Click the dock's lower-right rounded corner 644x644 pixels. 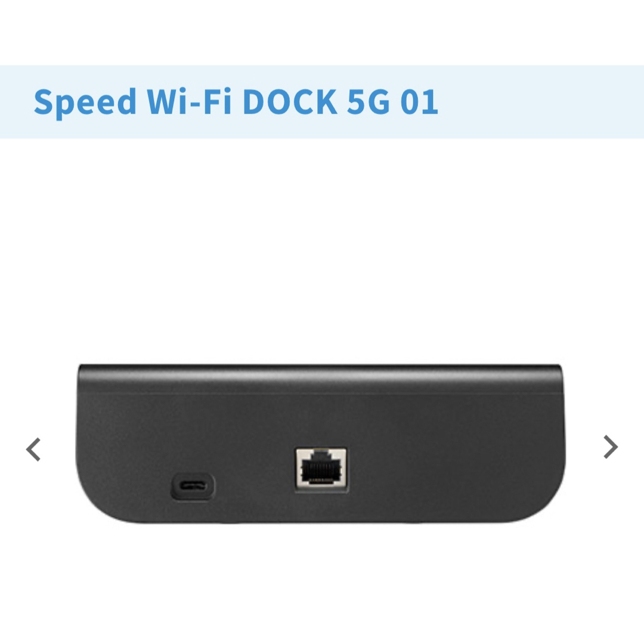pyautogui.click(x=542, y=499)
